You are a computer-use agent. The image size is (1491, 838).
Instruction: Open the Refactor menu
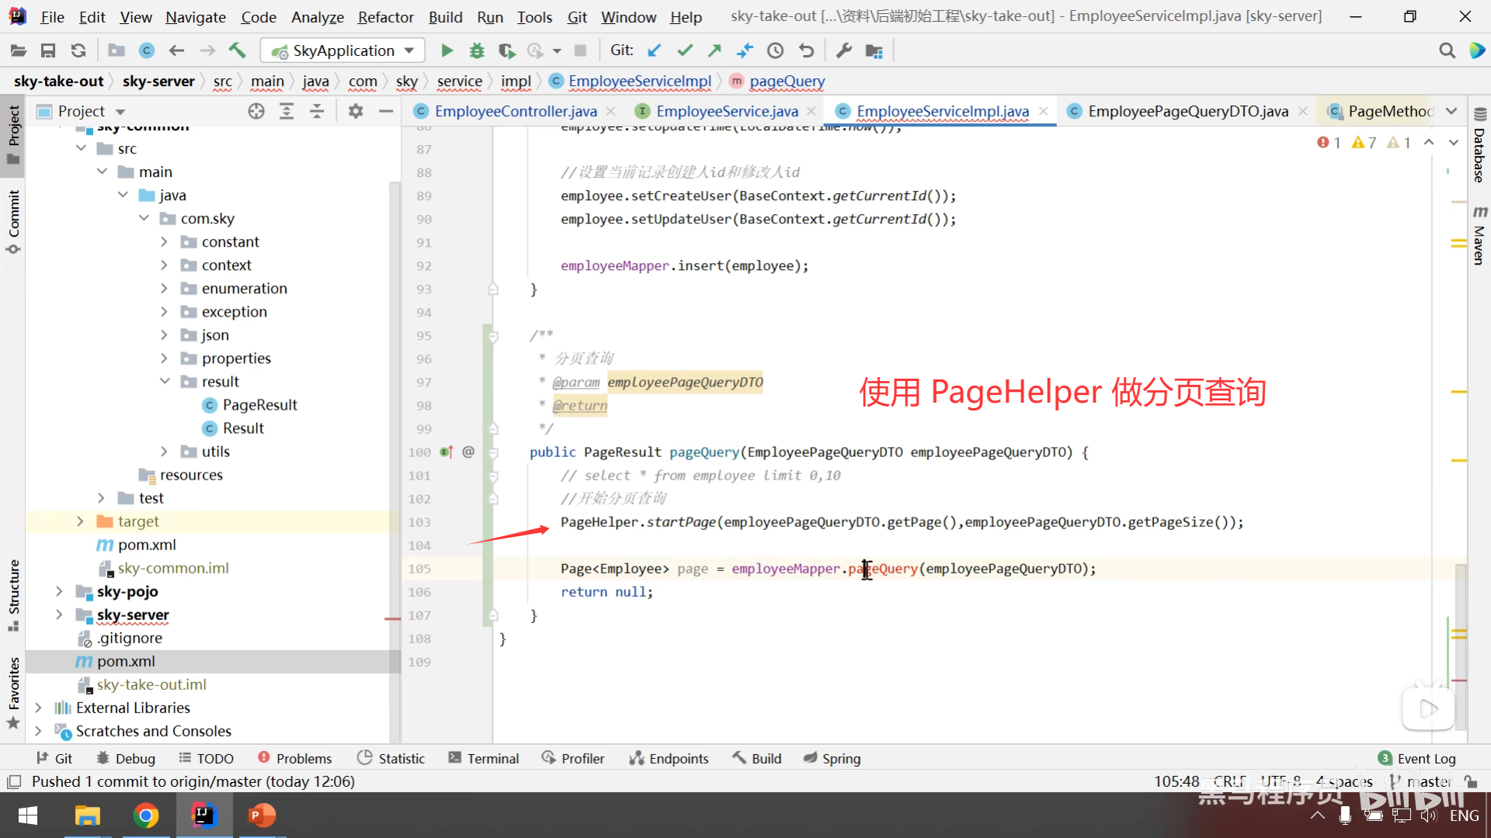(385, 16)
